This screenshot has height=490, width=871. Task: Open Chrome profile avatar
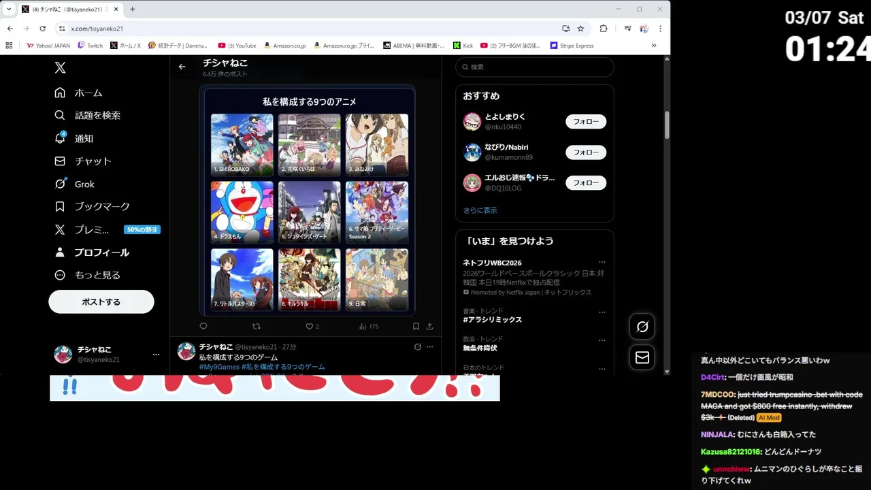coord(644,29)
